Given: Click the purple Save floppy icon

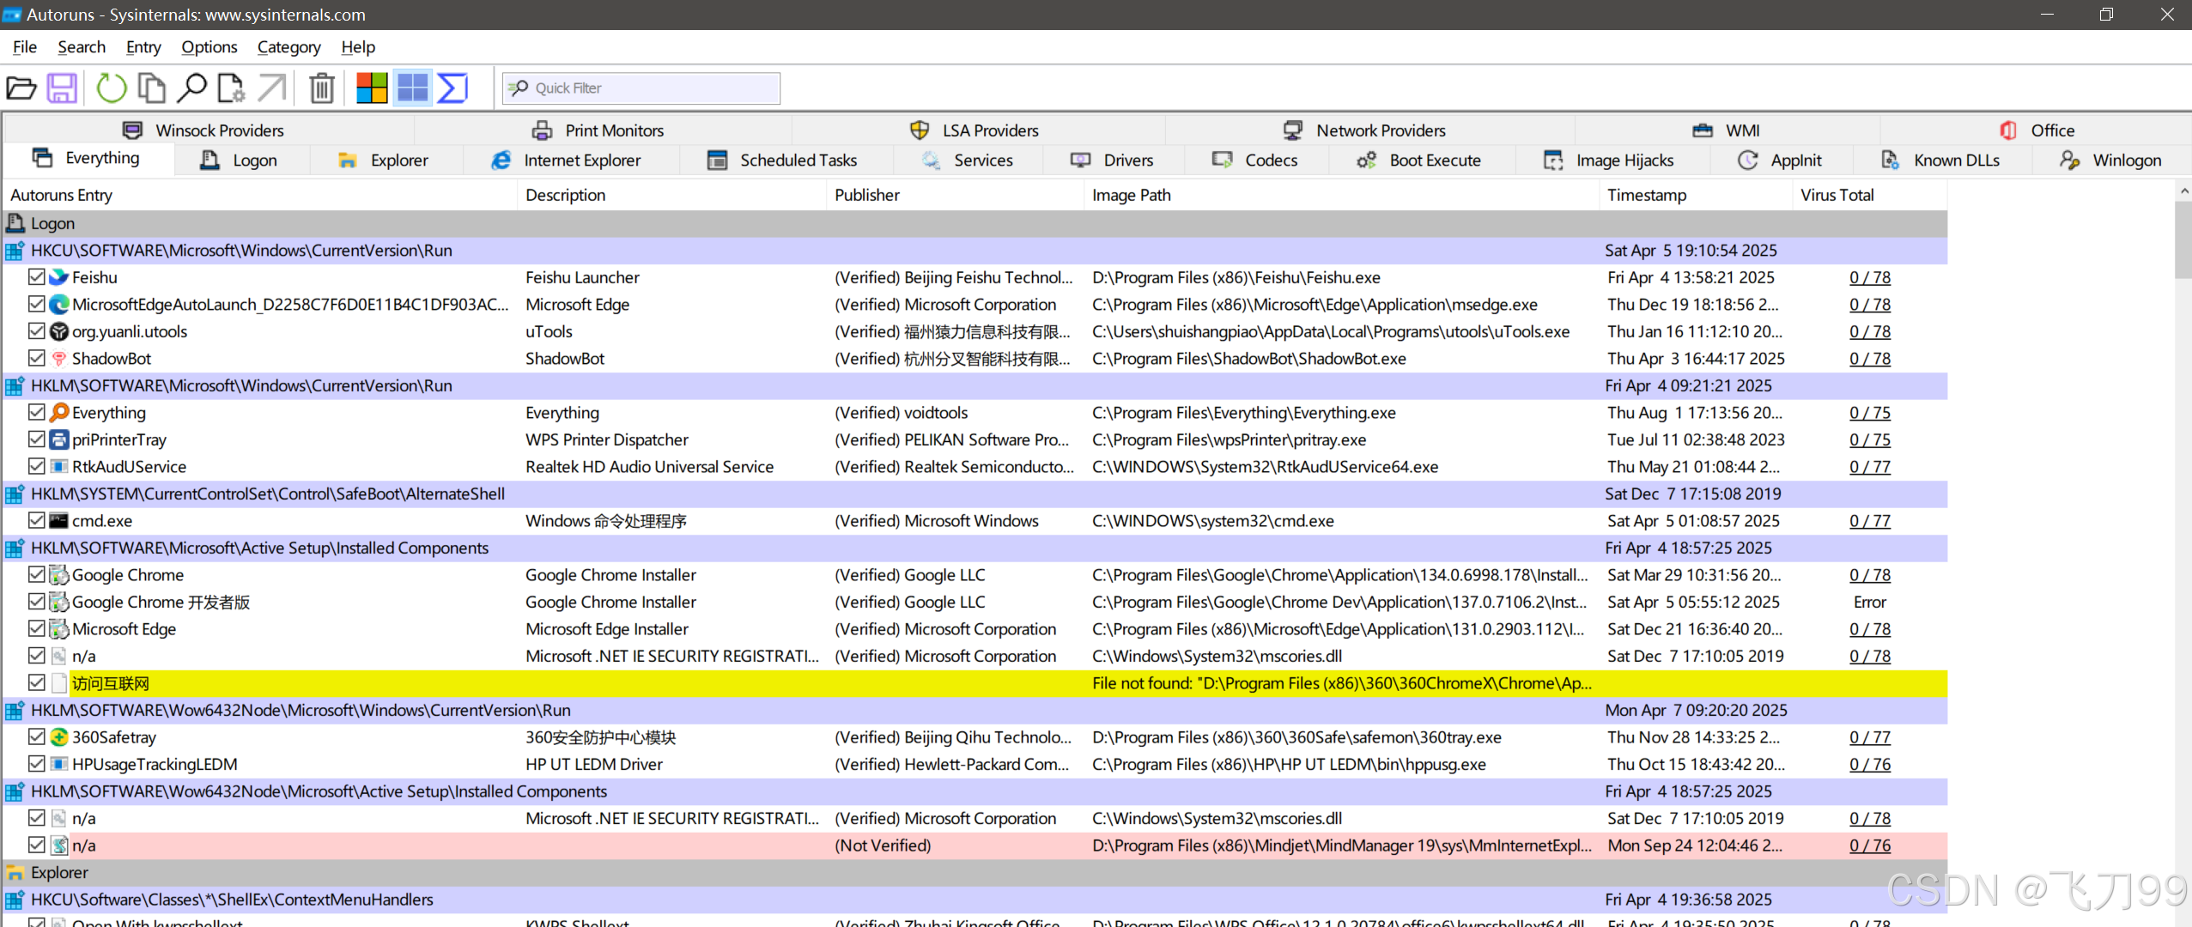Looking at the screenshot, I should click(62, 88).
